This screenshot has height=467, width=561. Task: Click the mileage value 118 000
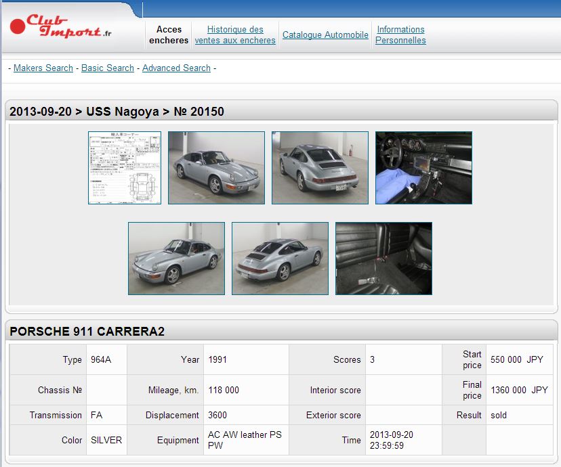tap(224, 390)
